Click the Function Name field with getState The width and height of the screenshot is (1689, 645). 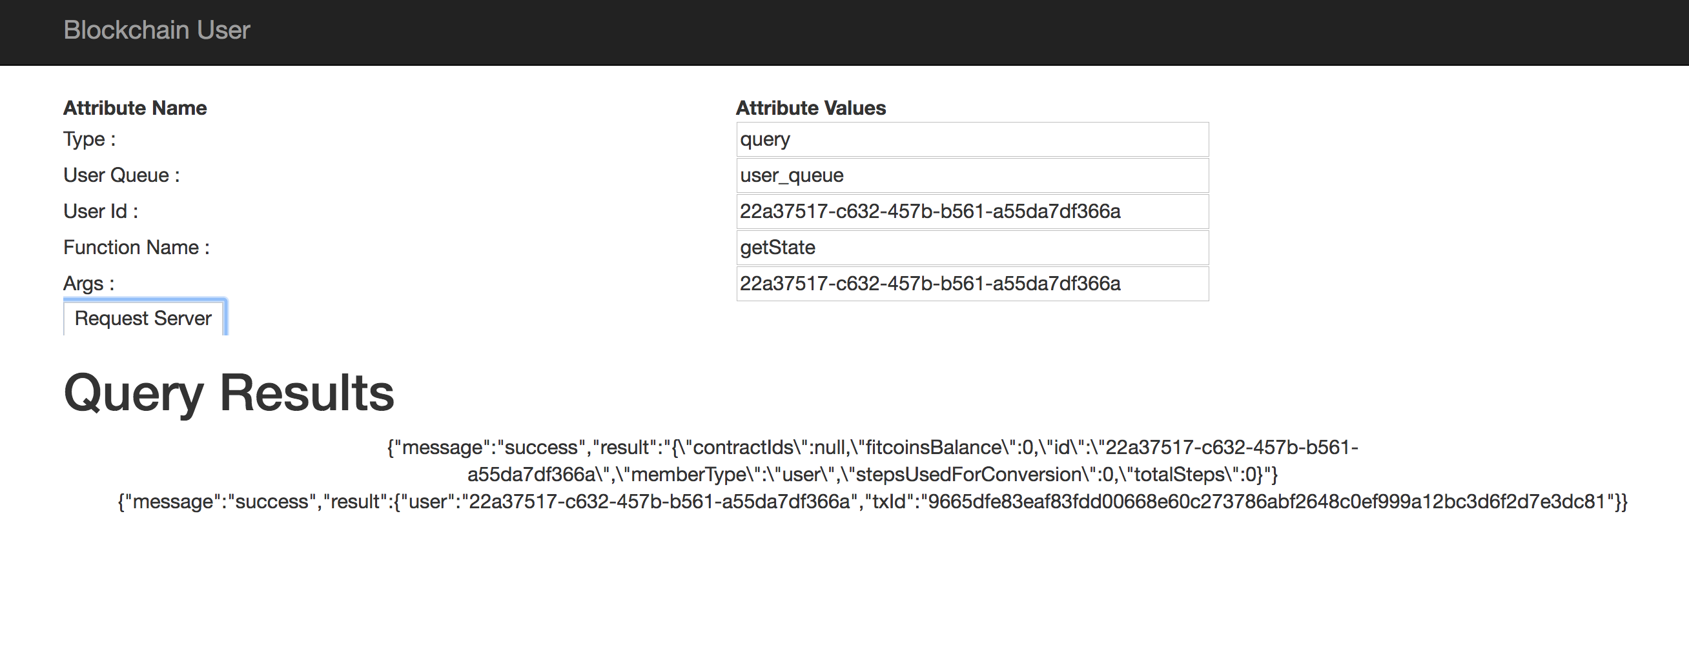972,248
